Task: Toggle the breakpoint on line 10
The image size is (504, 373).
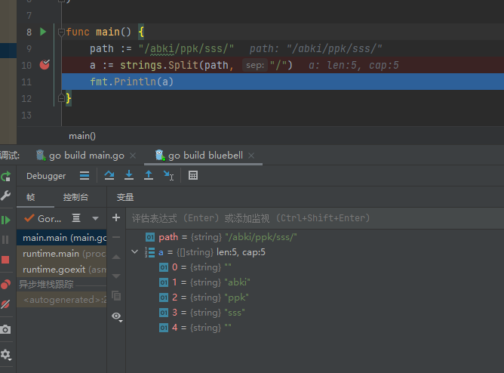Action: (45, 65)
